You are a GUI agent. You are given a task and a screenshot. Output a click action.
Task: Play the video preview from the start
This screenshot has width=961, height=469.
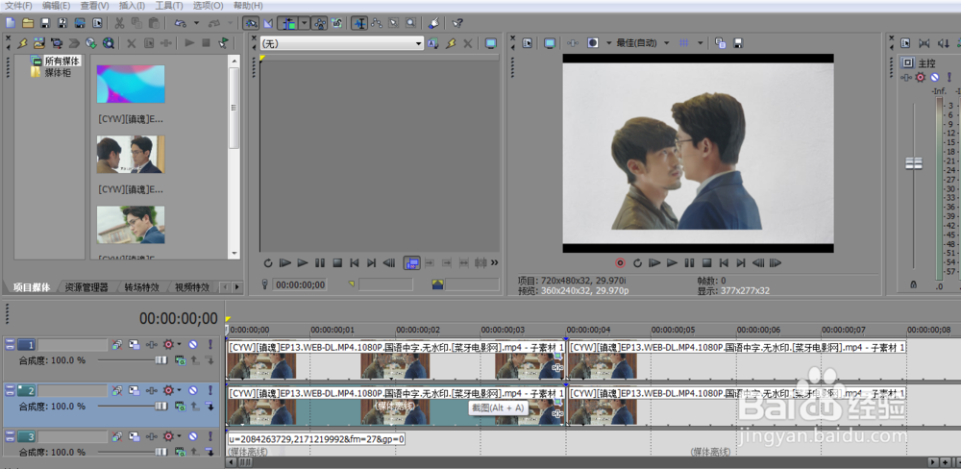[x=655, y=263]
